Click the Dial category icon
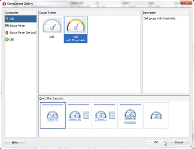 (7, 18)
